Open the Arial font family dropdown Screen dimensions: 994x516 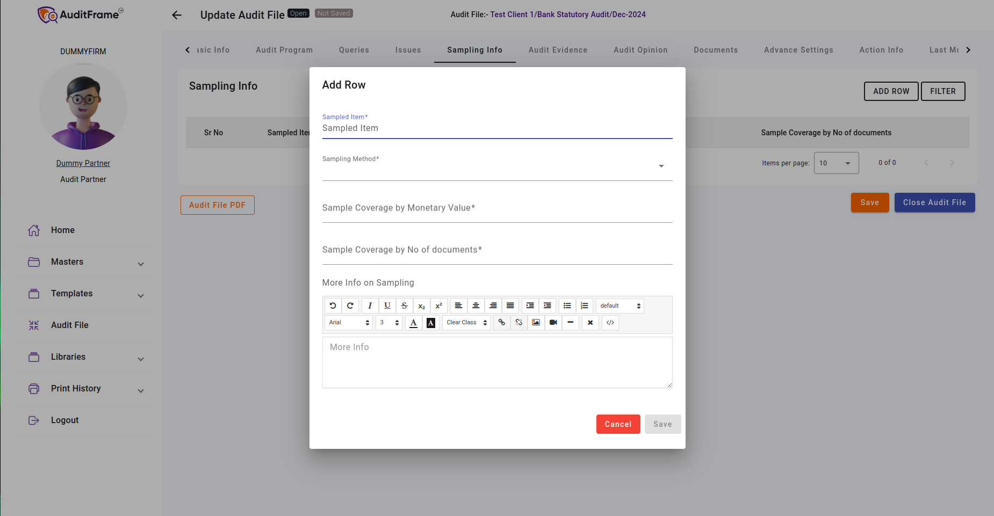click(x=349, y=322)
